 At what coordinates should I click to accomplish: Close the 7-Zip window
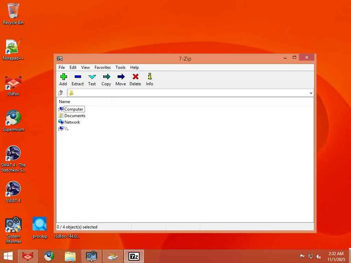(x=307, y=58)
